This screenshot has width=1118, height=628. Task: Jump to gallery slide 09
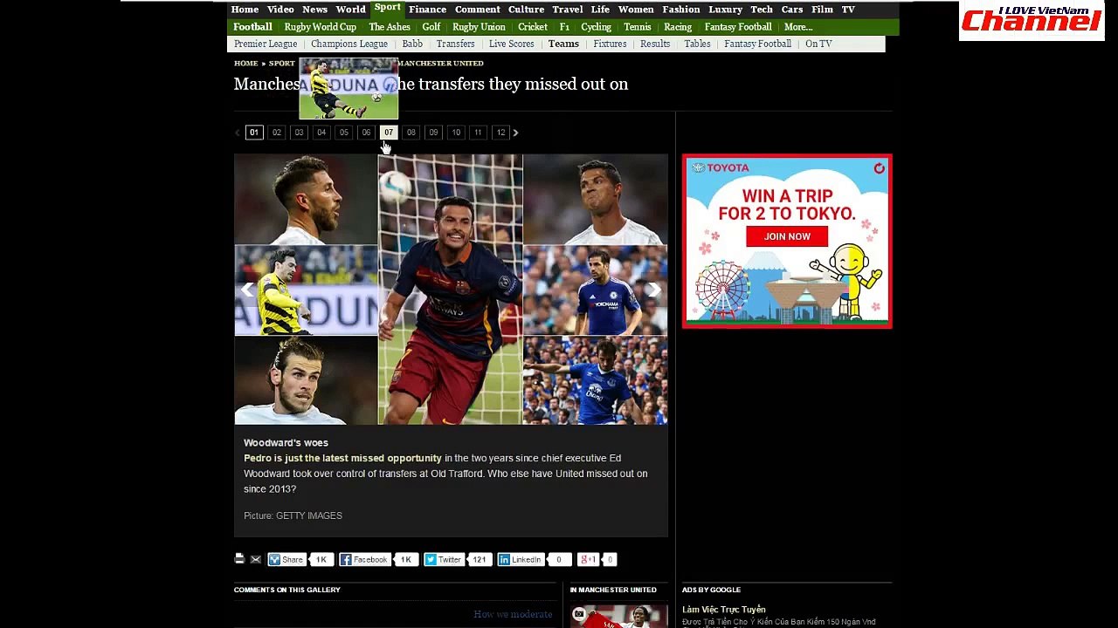[433, 133]
